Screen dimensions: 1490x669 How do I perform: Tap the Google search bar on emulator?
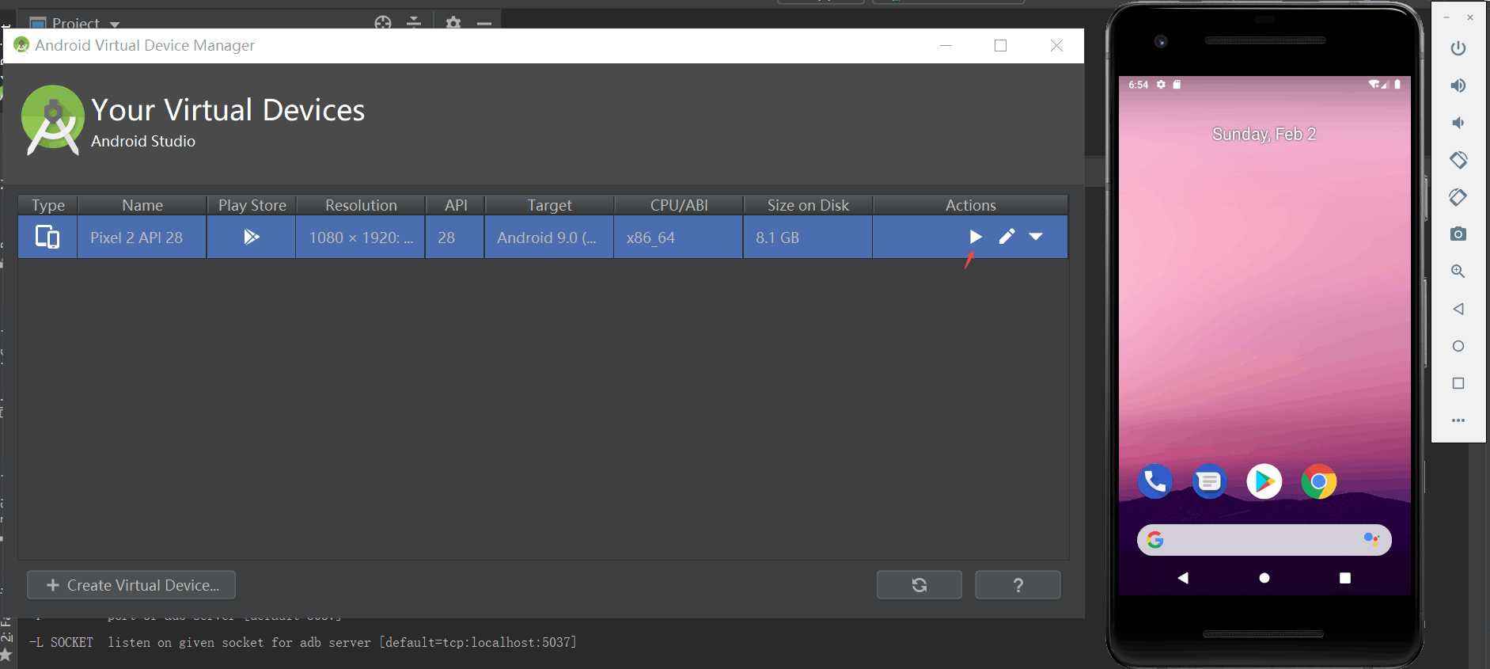[1264, 540]
